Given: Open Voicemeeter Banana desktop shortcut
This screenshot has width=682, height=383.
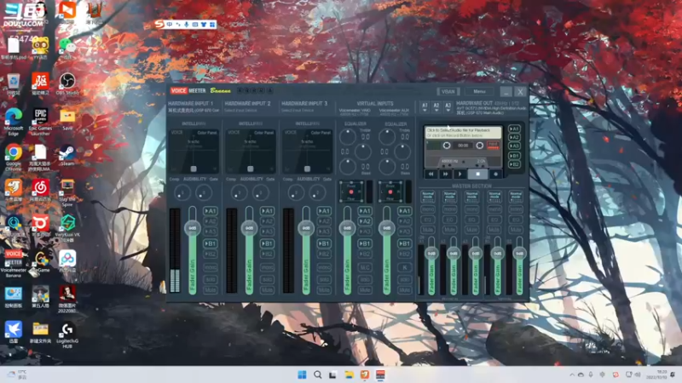Looking at the screenshot, I should tap(14, 263).
